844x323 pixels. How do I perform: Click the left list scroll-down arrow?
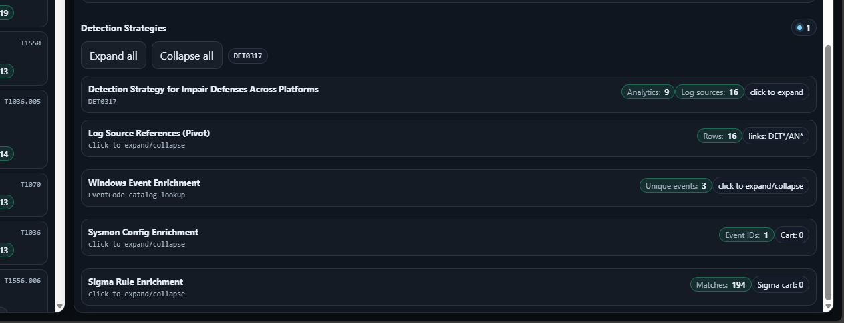(59, 306)
